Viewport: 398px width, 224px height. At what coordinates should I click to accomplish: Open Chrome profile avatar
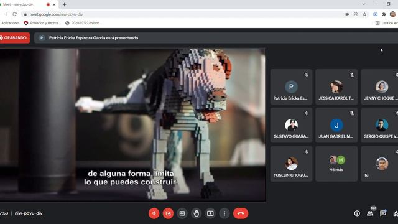click(392, 14)
